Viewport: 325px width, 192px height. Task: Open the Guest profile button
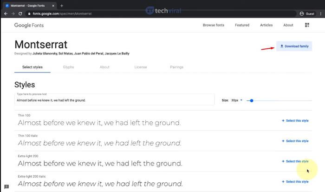click(x=307, y=13)
